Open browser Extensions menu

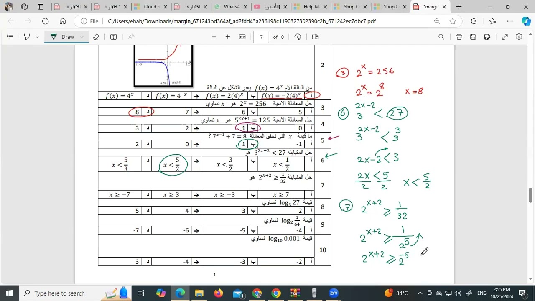474,21
